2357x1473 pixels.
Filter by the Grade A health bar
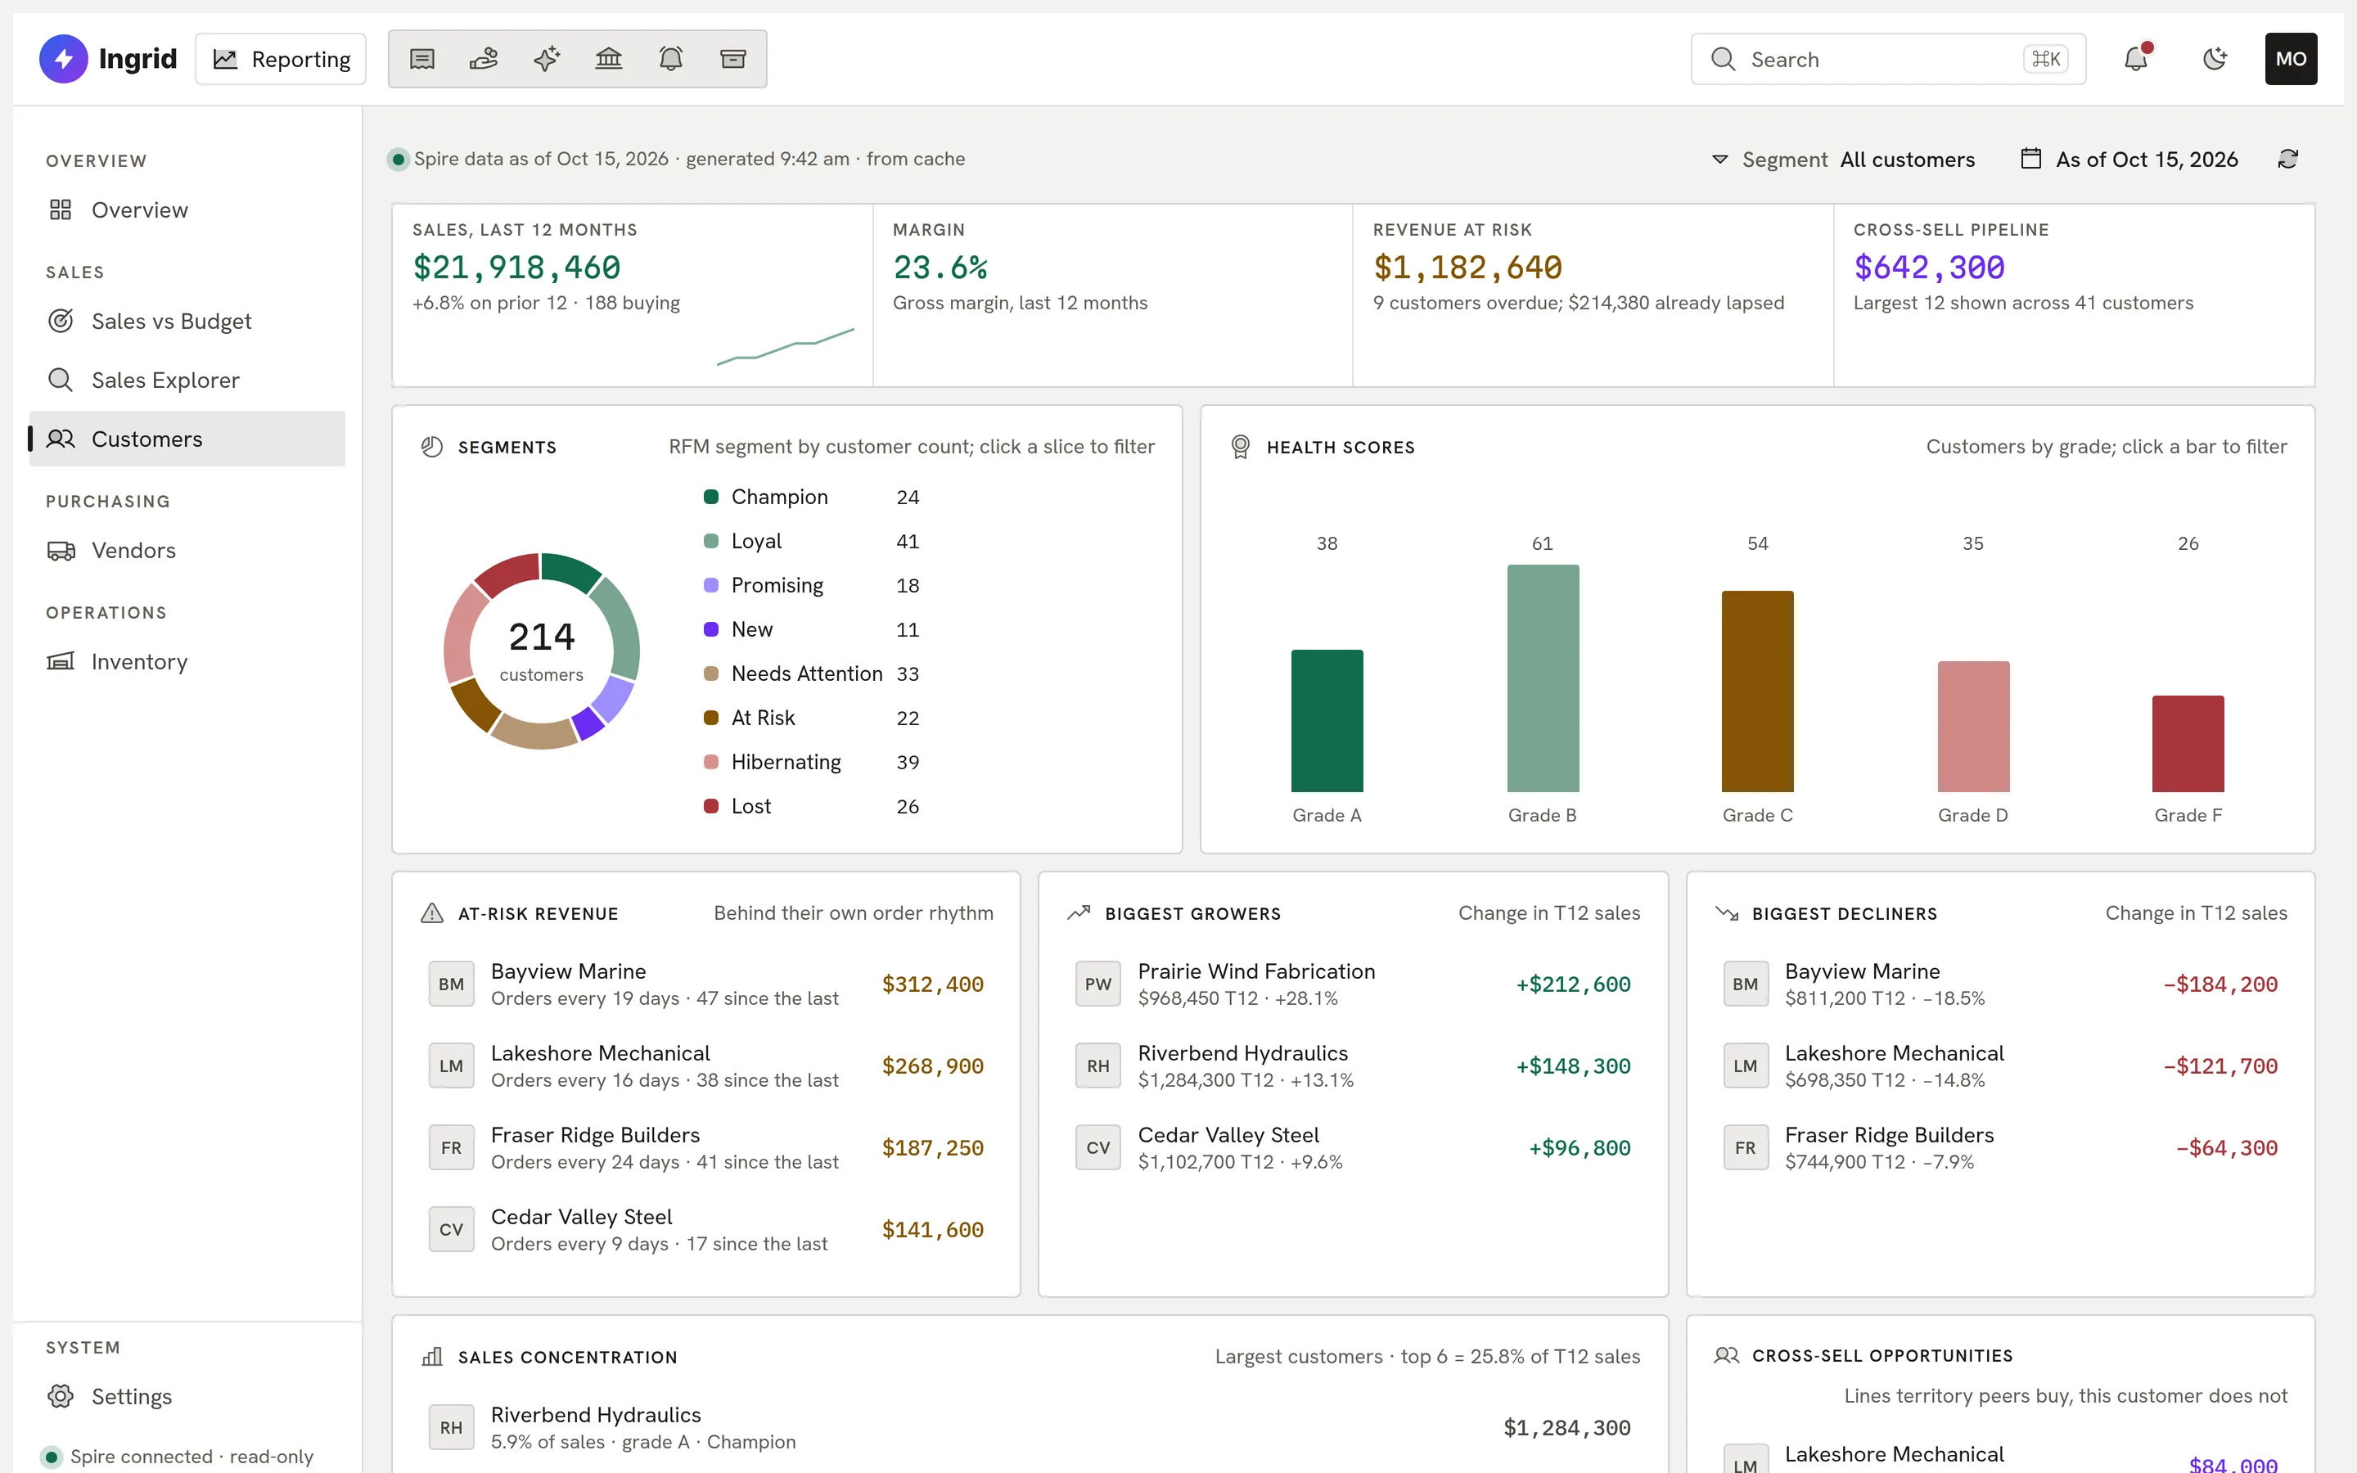(x=1327, y=721)
